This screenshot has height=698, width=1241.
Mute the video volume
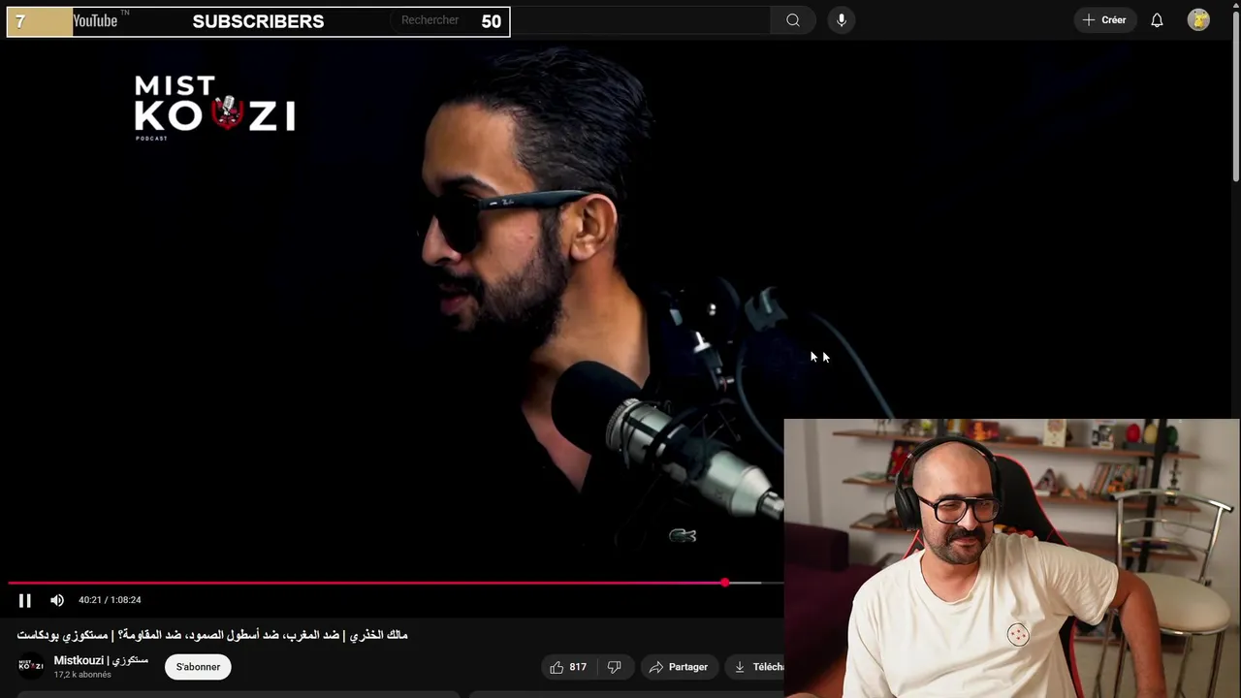click(57, 600)
